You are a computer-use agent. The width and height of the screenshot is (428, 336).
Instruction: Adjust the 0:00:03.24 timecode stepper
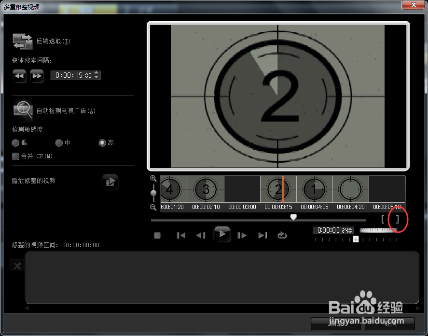pos(351,230)
